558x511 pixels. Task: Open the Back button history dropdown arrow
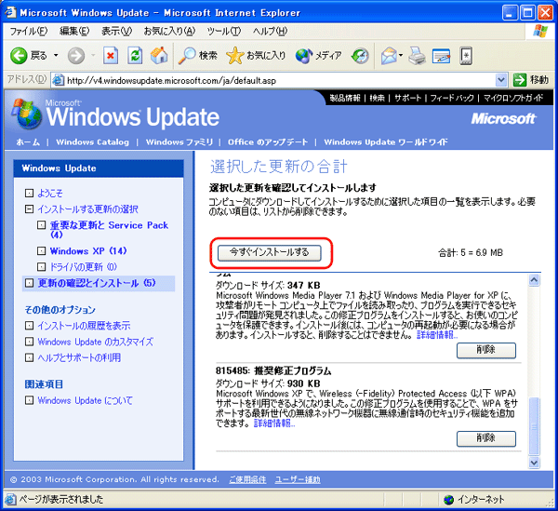[x=56, y=56]
